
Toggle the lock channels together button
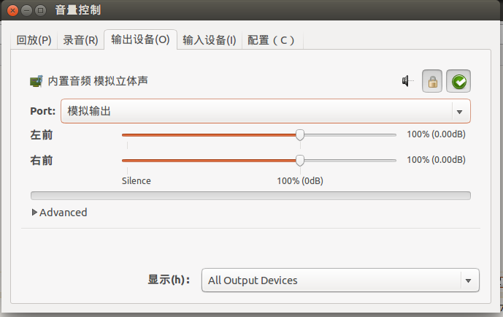[432, 81]
